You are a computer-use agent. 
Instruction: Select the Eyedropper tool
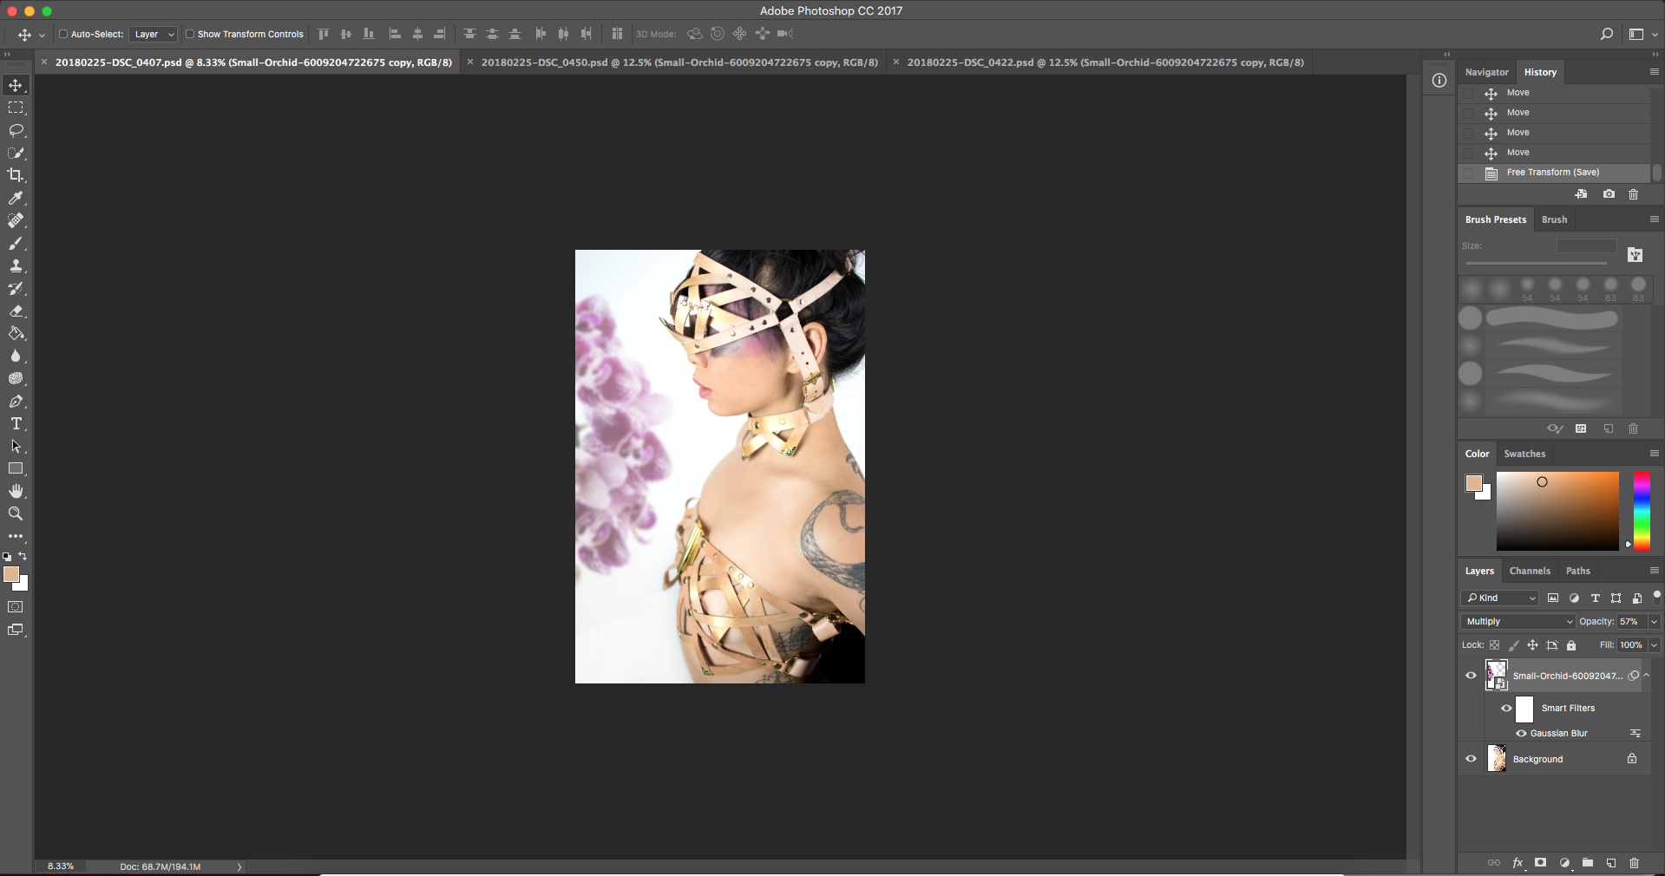(16, 198)
